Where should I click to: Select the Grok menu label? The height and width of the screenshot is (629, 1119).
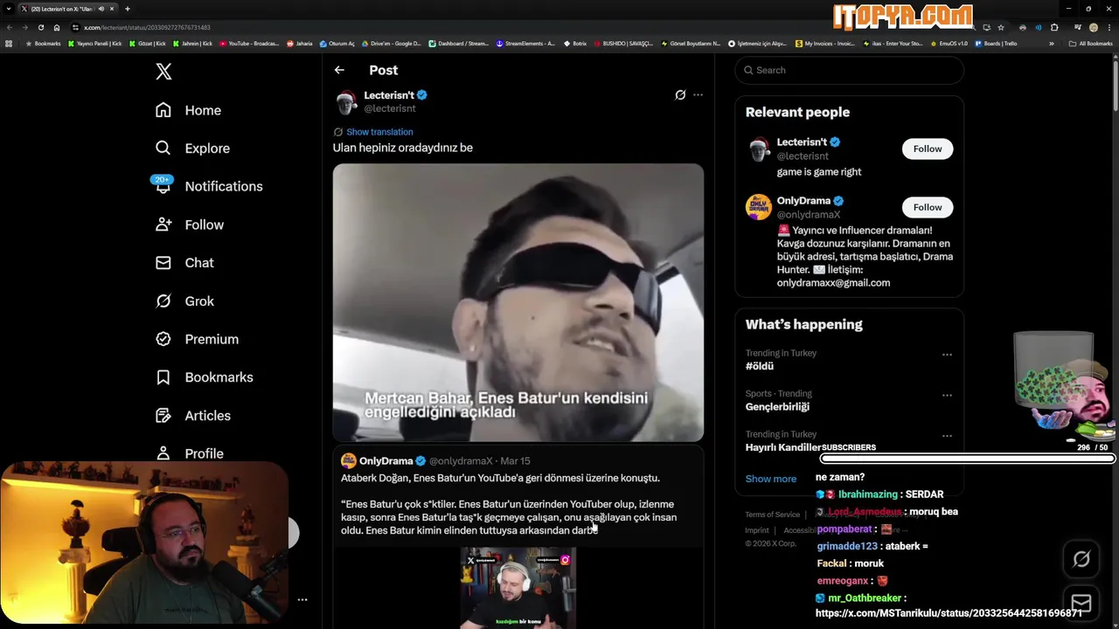click(199, 301)
